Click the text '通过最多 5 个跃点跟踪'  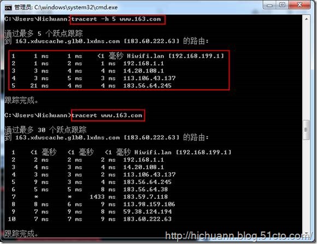(44, 33)
